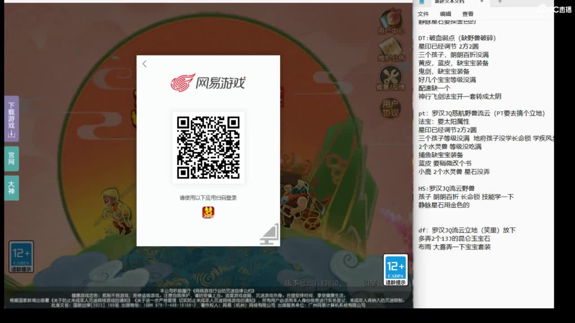Image resolution: width=575 pixels, height=323 pixels.
Task: Open 用户中心 in the game launcher
Action: (390, 21)
